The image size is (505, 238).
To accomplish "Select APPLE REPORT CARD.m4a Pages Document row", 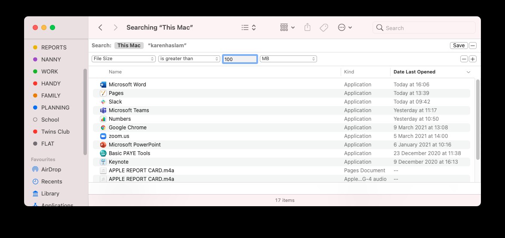I will point(281,171).
